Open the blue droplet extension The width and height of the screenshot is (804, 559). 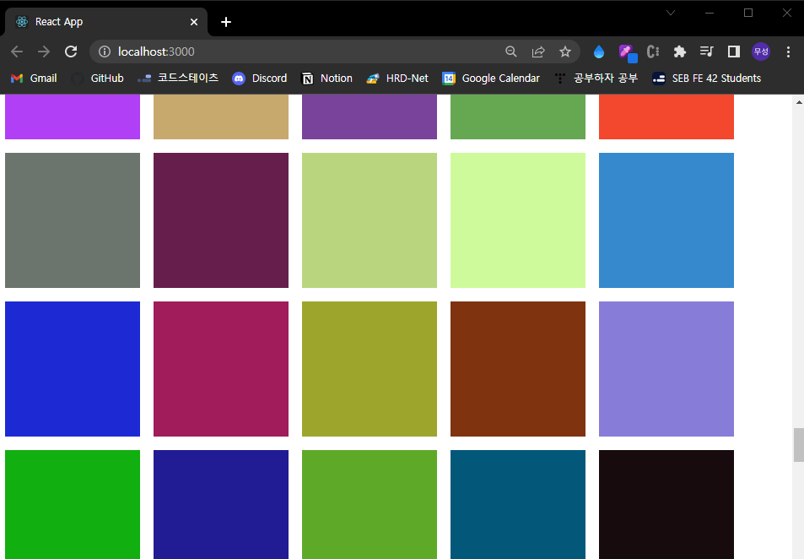click(x=598, y=52)
